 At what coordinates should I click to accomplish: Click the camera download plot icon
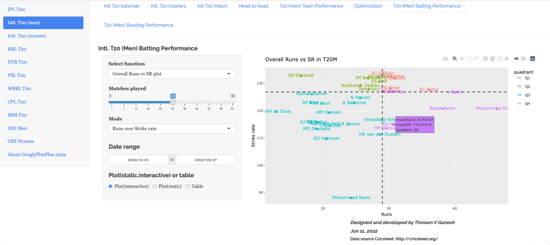tap(445, 59)
